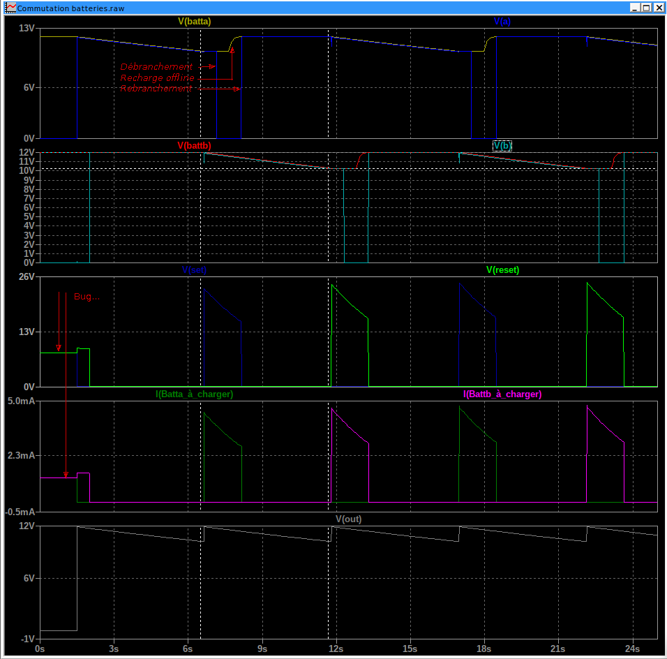Click the 'Débranchement' annotation text
667x659 pixels.
click(156, 66)
